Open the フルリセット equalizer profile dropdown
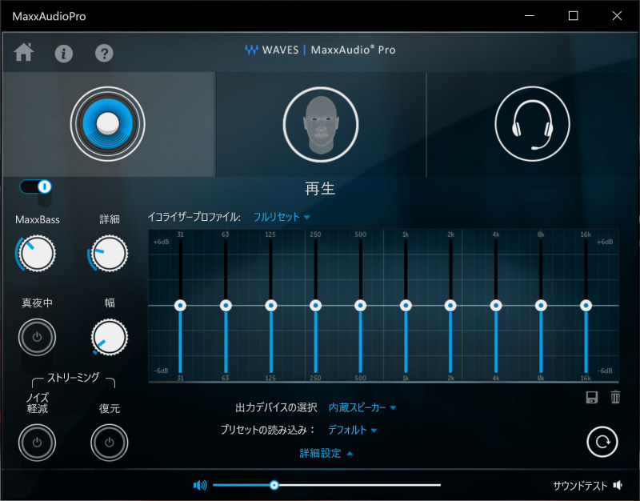The height and width of the screenshot is (501, 640). (x=282, y=216)
